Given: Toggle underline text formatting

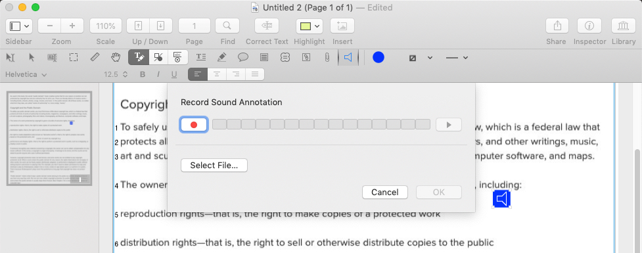Looking at the screenshot, I should [x=174, y=74].
